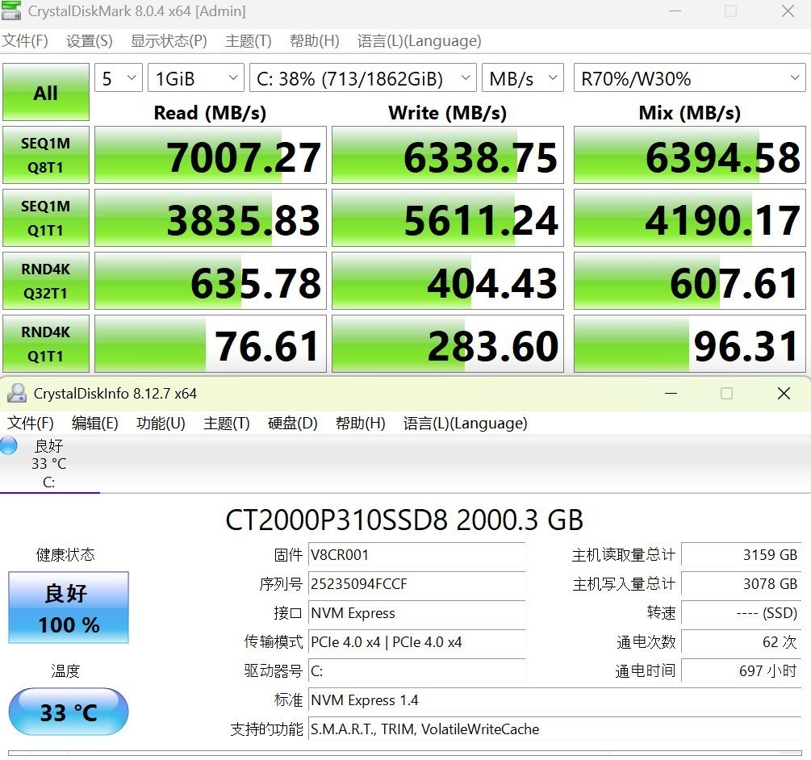This screenshot has width=811, height=760.
Task: Click the green SEQ1M Q8T1 read speed bar
Action: (210, 155)
